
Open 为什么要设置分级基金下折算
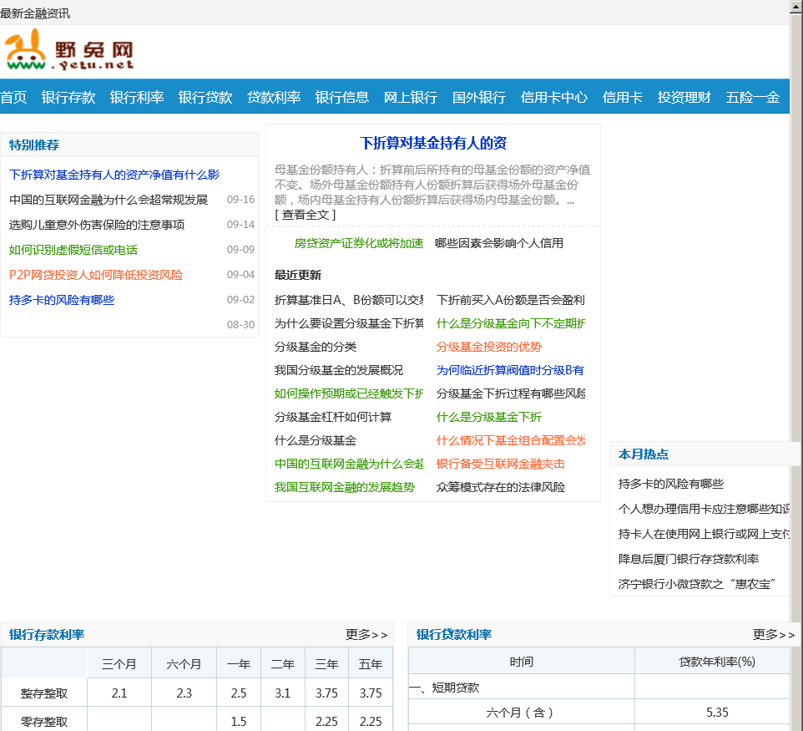coord(349,323)
